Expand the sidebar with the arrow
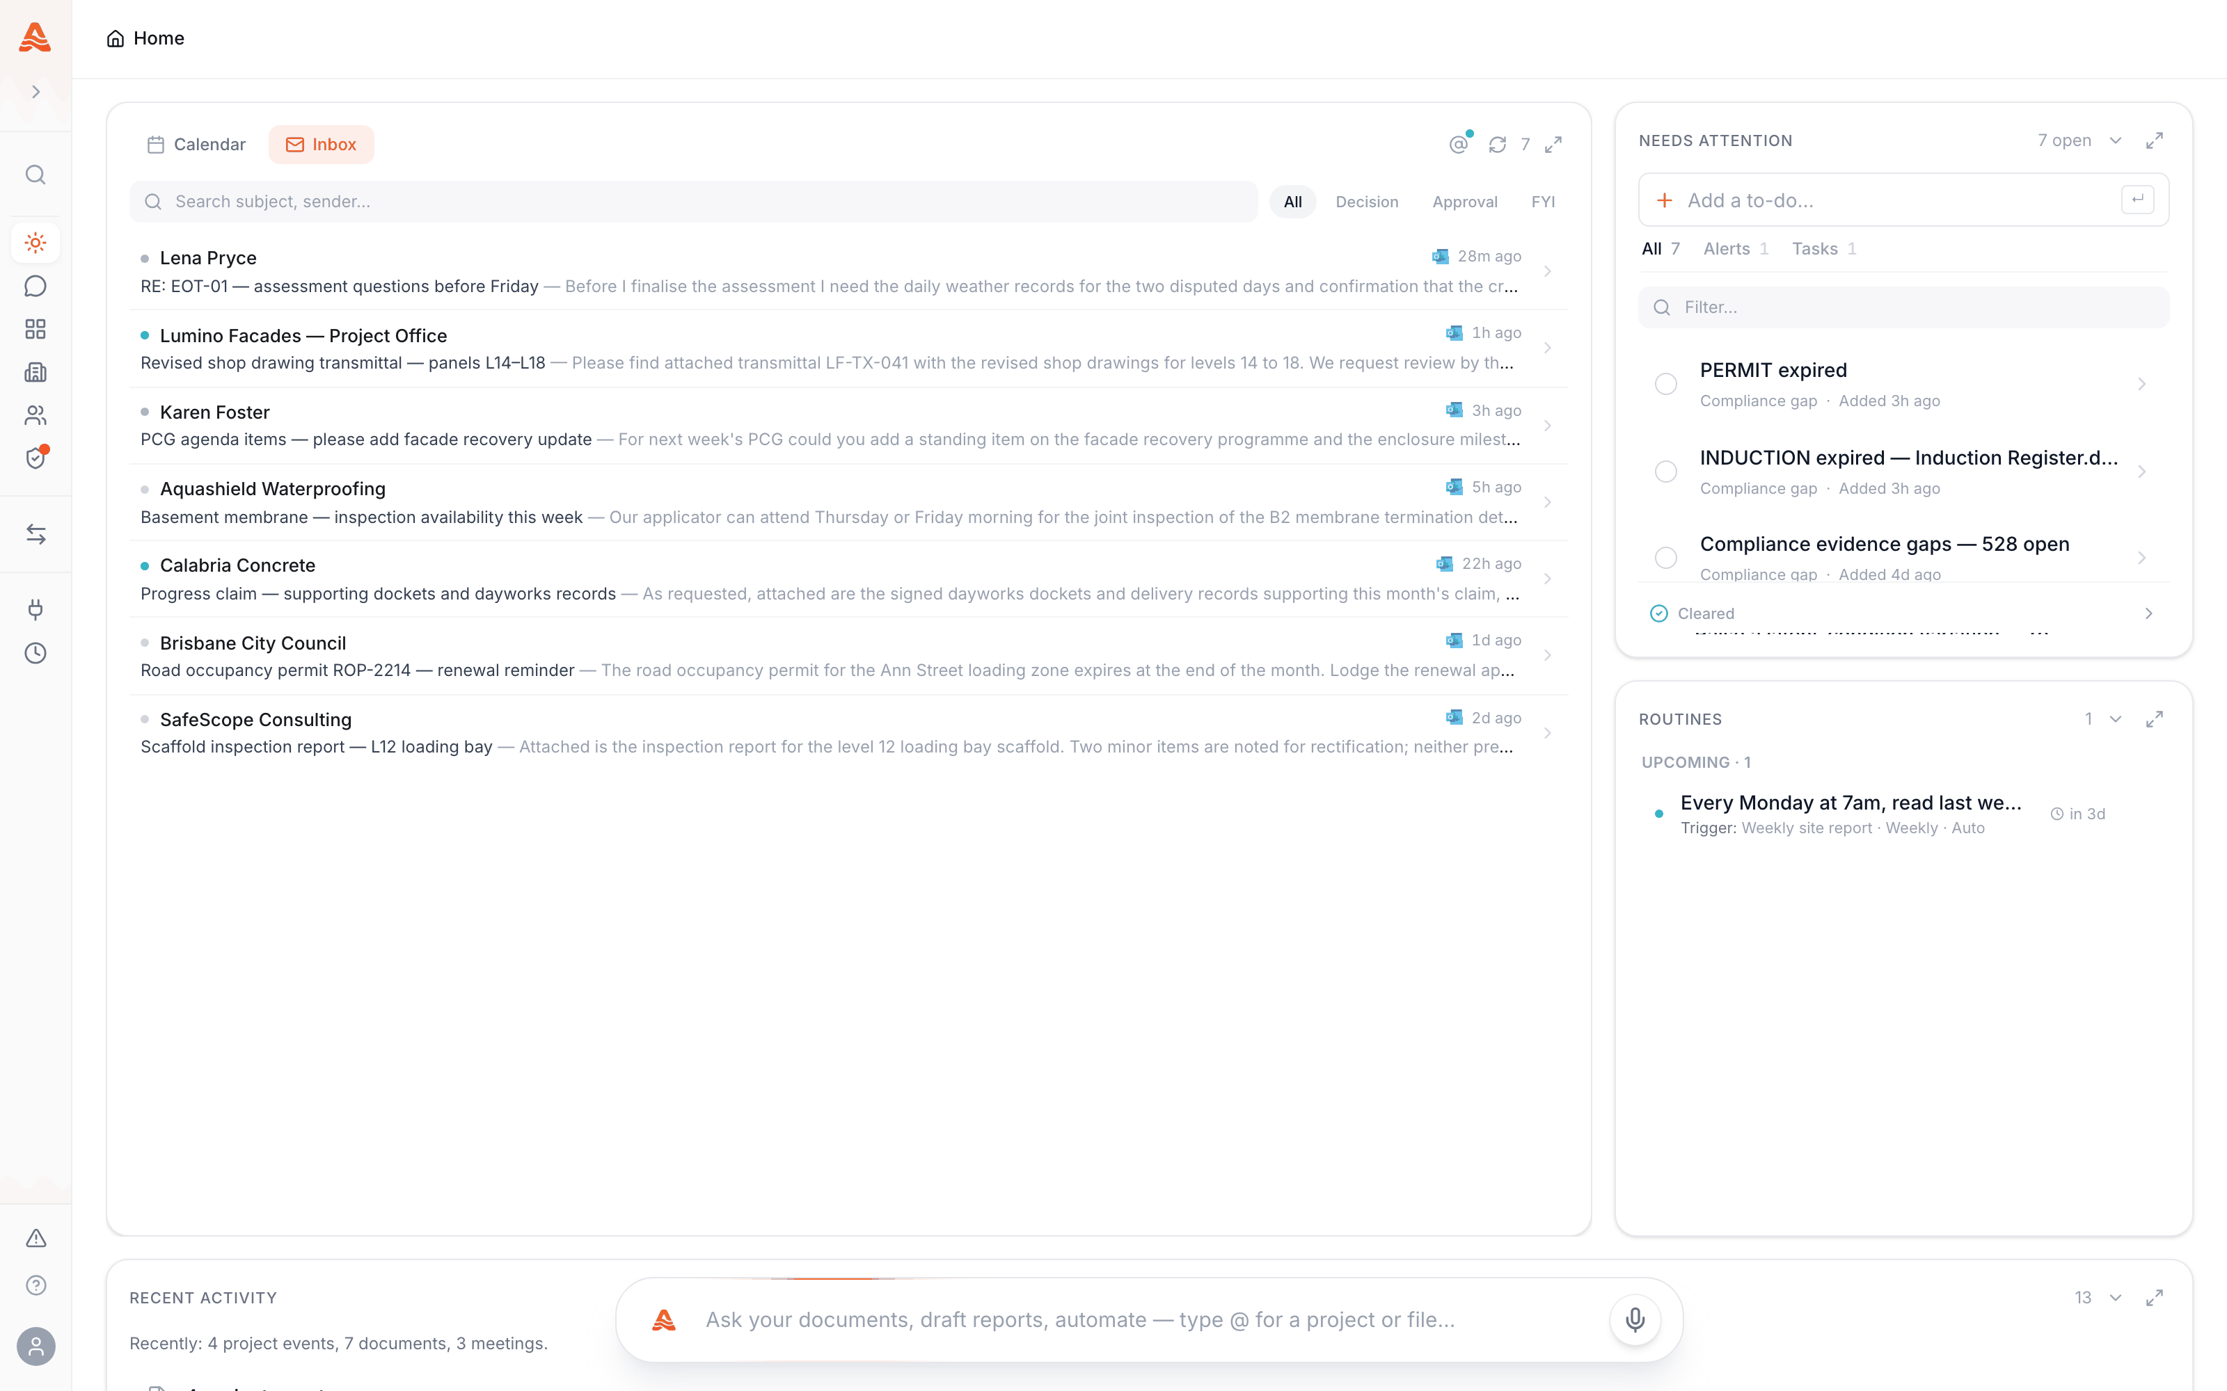 [x=36, y=92]
